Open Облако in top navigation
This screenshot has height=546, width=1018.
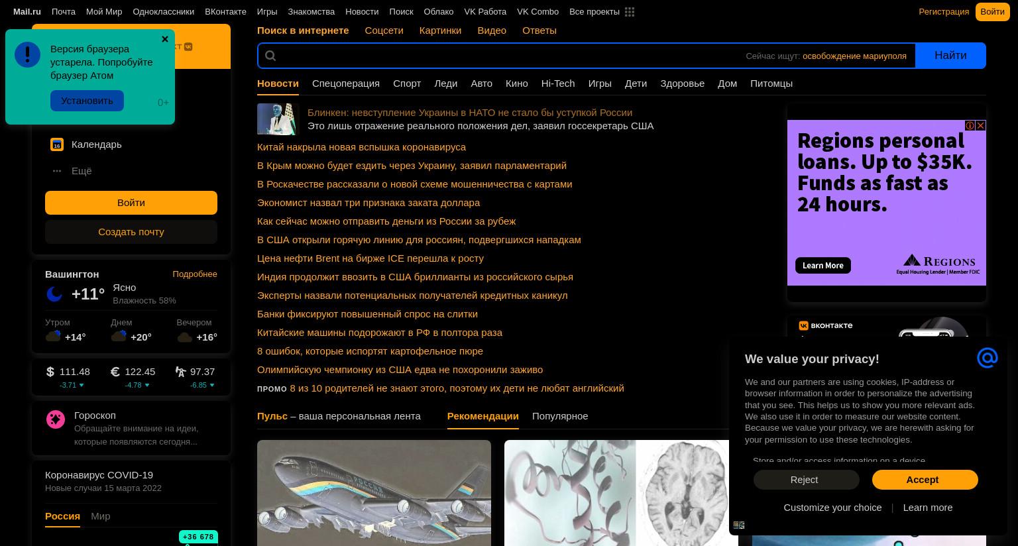coord(439,12)
